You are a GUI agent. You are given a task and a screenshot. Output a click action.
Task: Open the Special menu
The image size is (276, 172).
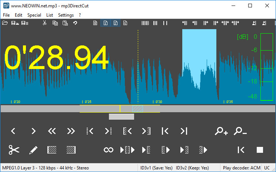point(34,15)
